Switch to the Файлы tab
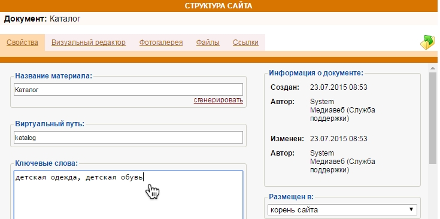Image resolution: width=440 pixels, height=219 pixels. point(208,42)
